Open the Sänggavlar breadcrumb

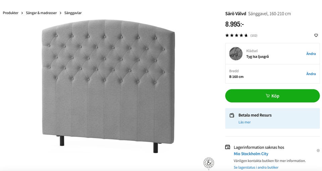pyautogui.click(x=73, y=13)
